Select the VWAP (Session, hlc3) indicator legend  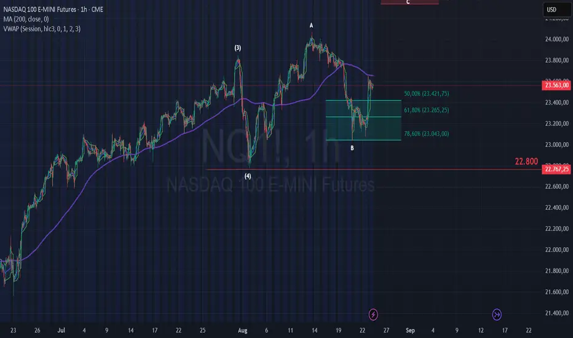click(42, 29)
